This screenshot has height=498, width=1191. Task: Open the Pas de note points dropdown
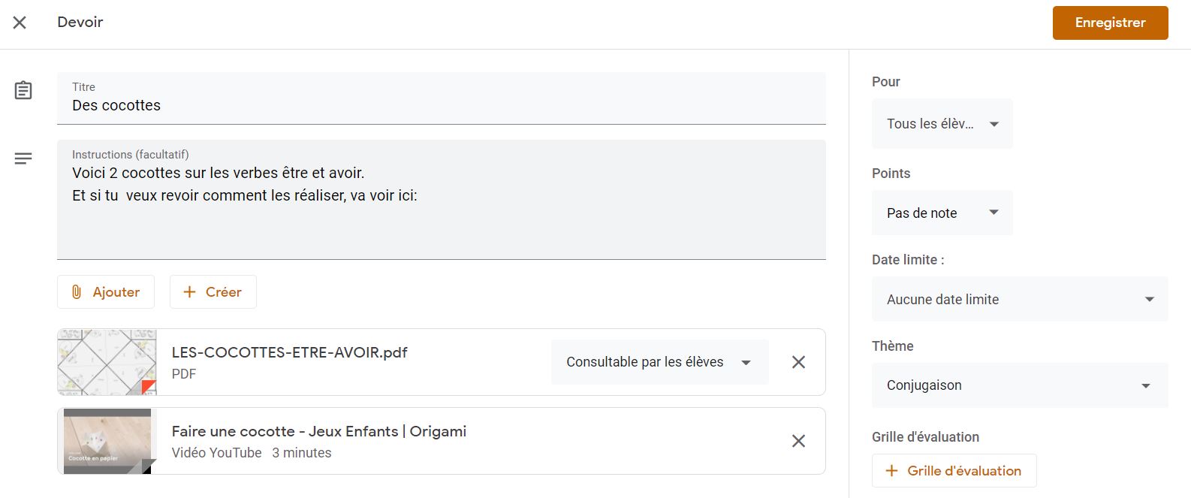(942, 213)
